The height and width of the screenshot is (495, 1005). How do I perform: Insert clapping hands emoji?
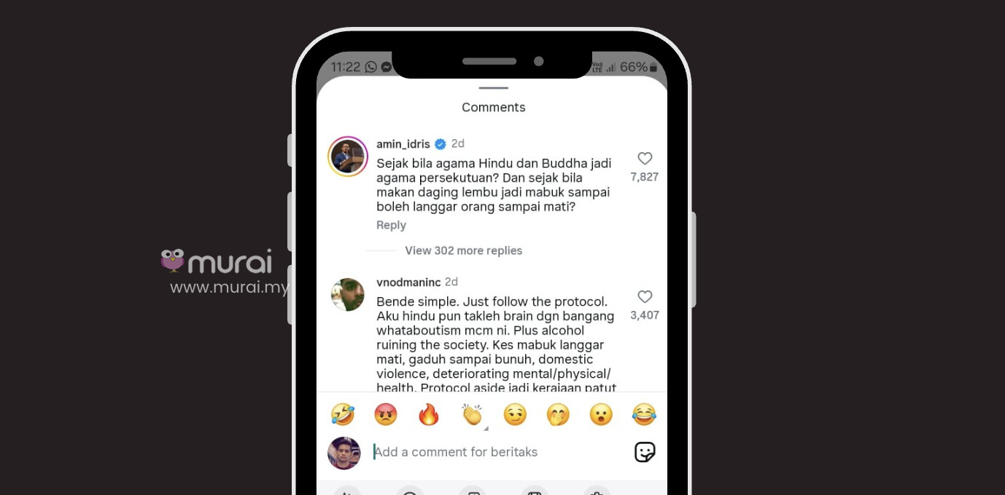(x=472, y=414)
